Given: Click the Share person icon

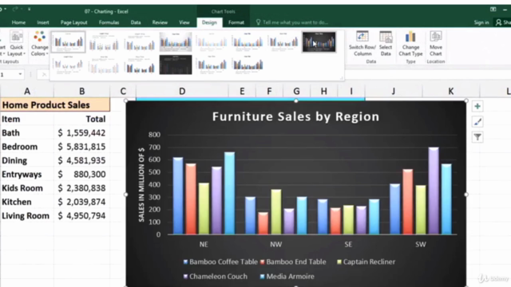Looking at the screenshot, I should [x=499, y=22].
